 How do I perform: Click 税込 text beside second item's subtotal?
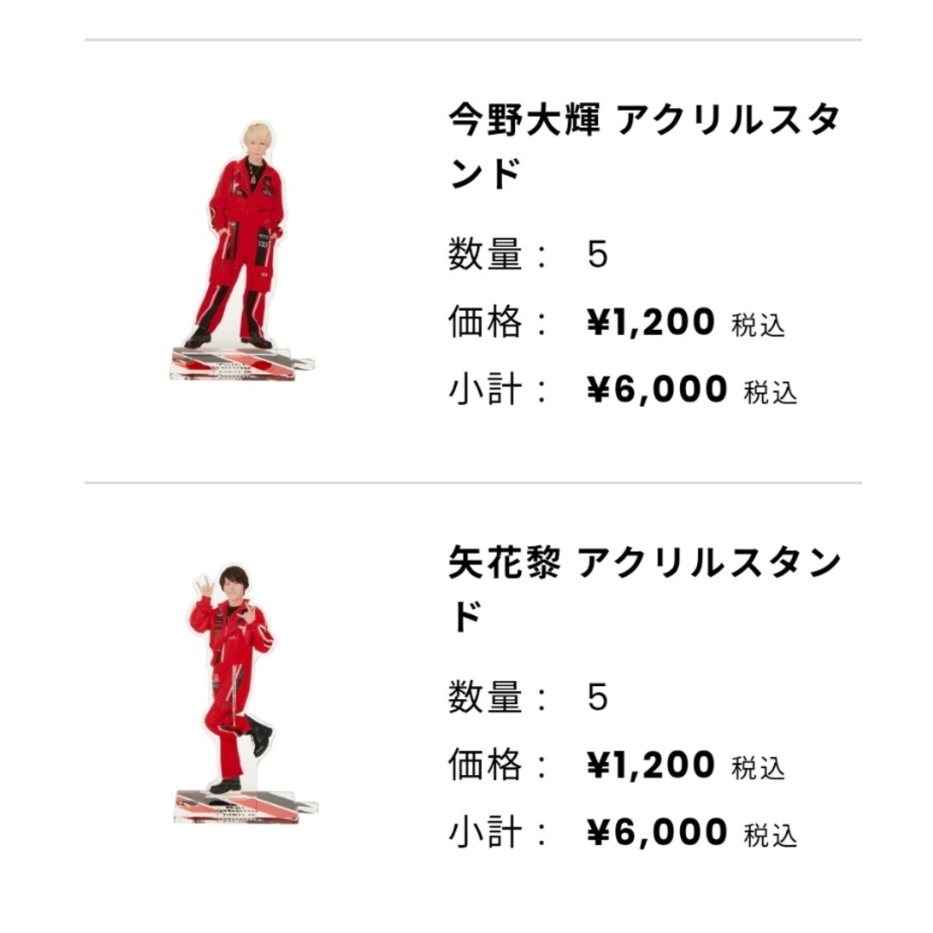click(771, 835)
